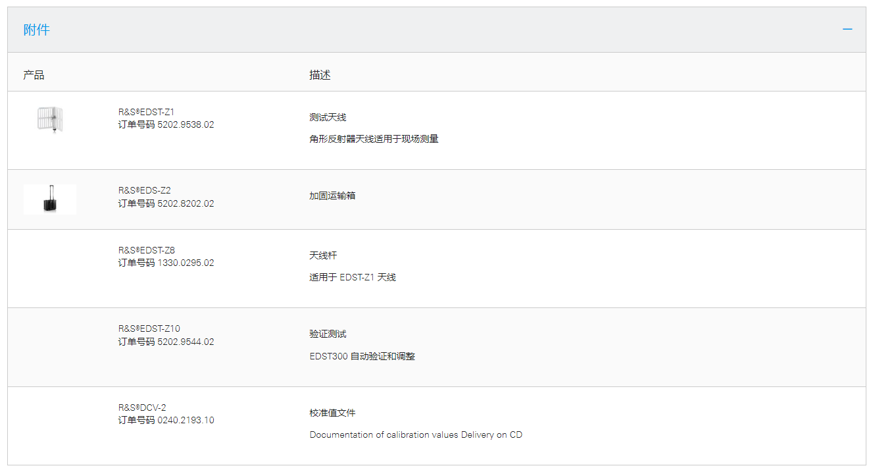The image size is (871, 472).
Task: Open the EDS-Z2 transport case thumbnail
Action: click(x=50, y=199)
